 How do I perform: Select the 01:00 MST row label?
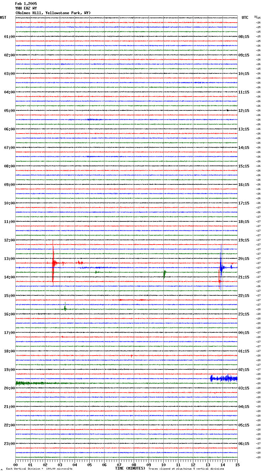coord(9,37)
